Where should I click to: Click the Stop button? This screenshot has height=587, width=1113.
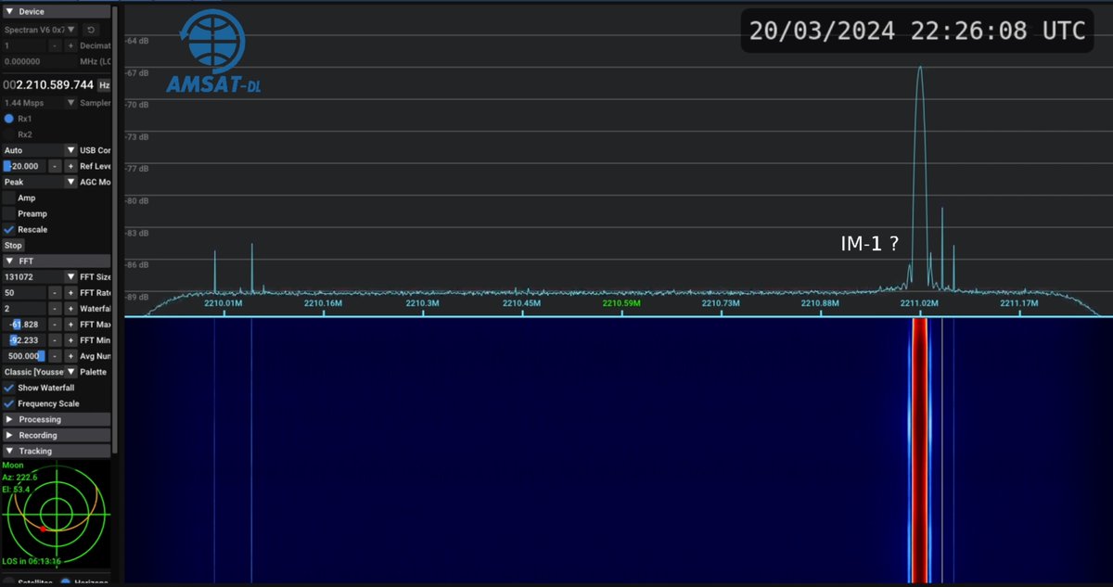tap(13, 246)
